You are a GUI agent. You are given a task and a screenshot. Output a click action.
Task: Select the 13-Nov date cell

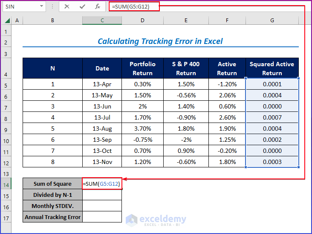102,162
